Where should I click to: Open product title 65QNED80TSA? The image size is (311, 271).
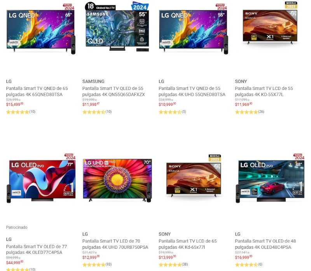[x=37, y=92]
